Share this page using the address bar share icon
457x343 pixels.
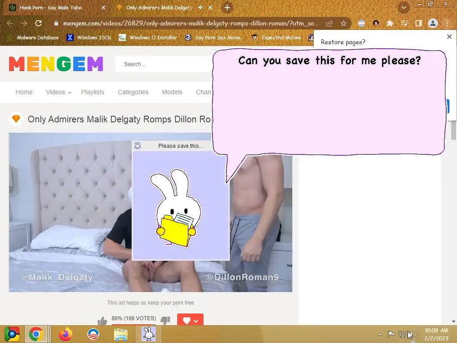[x=329, y=23]
